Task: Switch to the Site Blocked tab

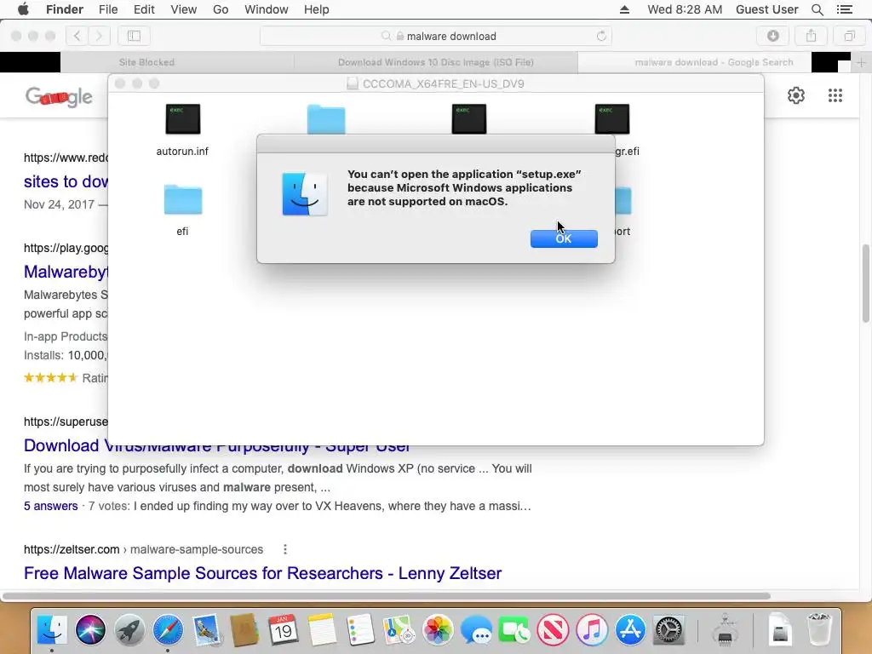Action: click(x=146, y=62)
